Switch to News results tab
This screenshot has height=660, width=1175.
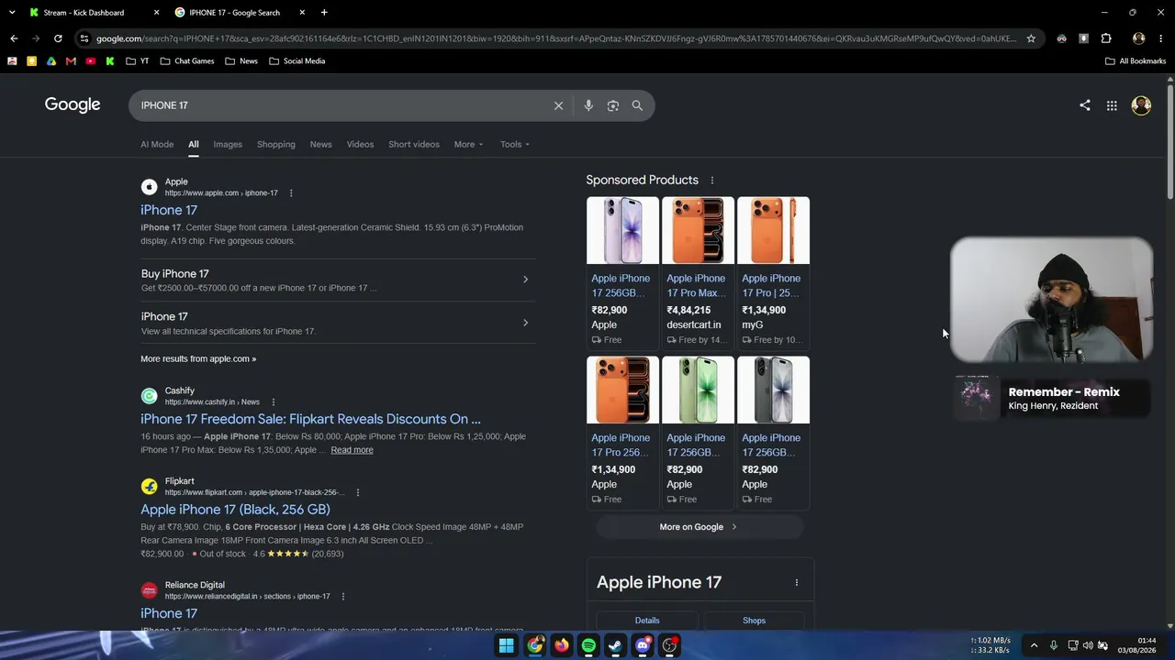tap(320, 144)
